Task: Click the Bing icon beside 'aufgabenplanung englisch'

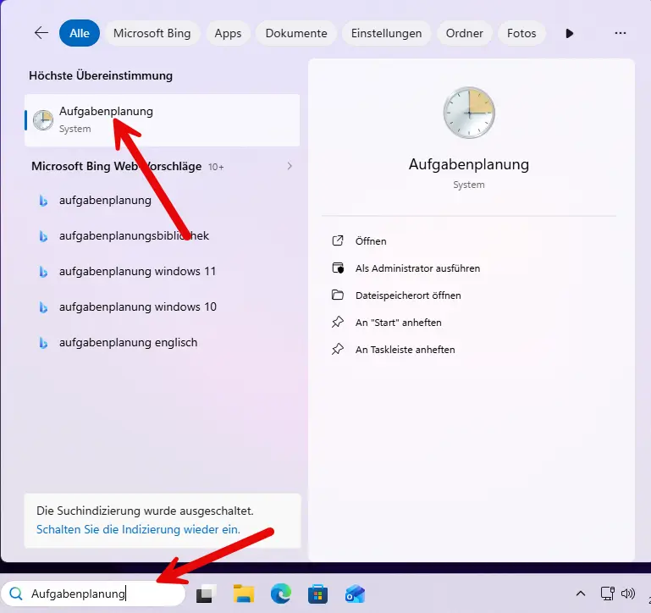Action: tap(43, 344)
